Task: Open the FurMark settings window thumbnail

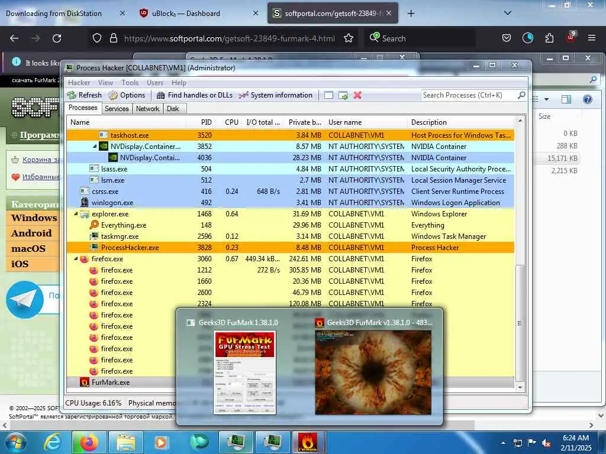Action: pyautogui.click(x=244, y=372)
